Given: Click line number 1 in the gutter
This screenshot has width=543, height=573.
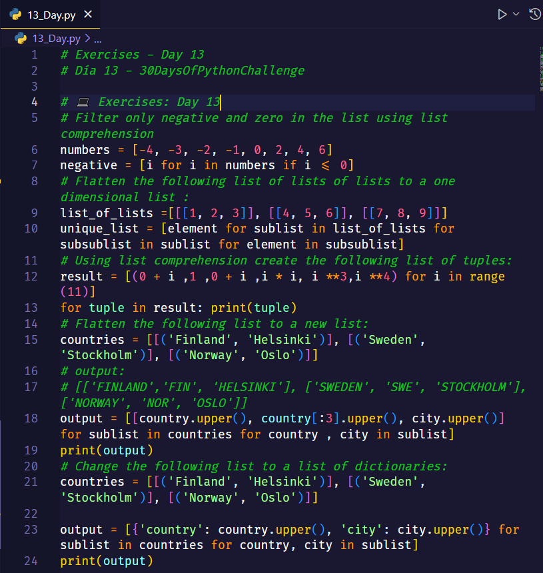Looking at the screenshot, I should 35,55.
